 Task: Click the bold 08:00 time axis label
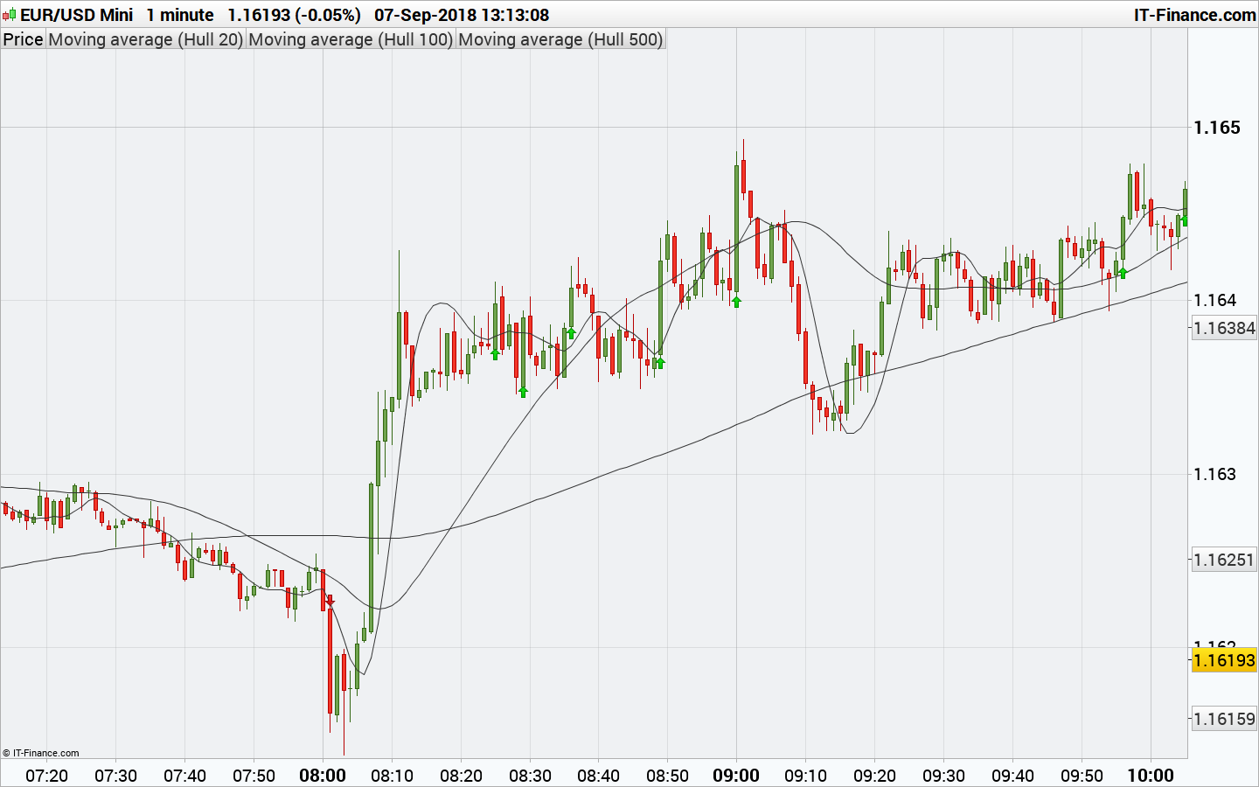coord(323,776)
